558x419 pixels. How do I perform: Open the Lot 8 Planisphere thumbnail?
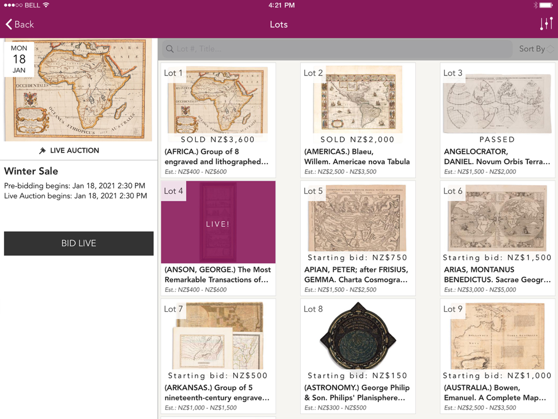click(x=358, y=336)
